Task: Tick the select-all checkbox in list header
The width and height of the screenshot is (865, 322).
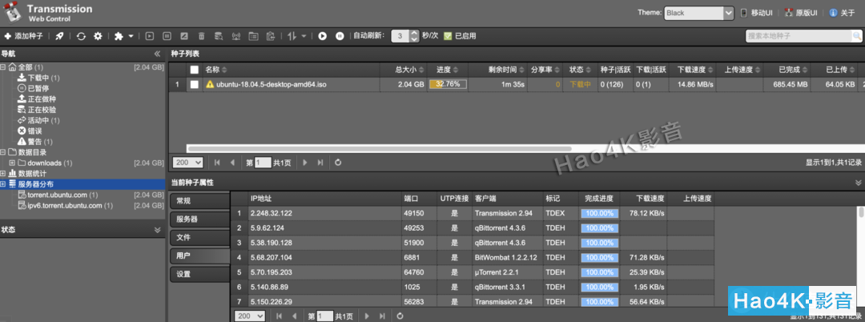Action: 194,70
